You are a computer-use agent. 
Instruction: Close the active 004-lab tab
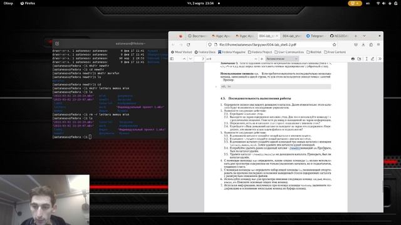277,36
